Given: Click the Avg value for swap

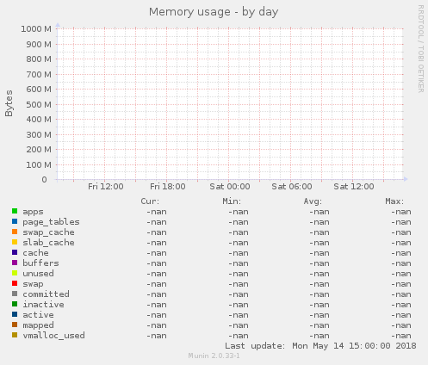Looking at the screenshot, I should tap(319, 284).
